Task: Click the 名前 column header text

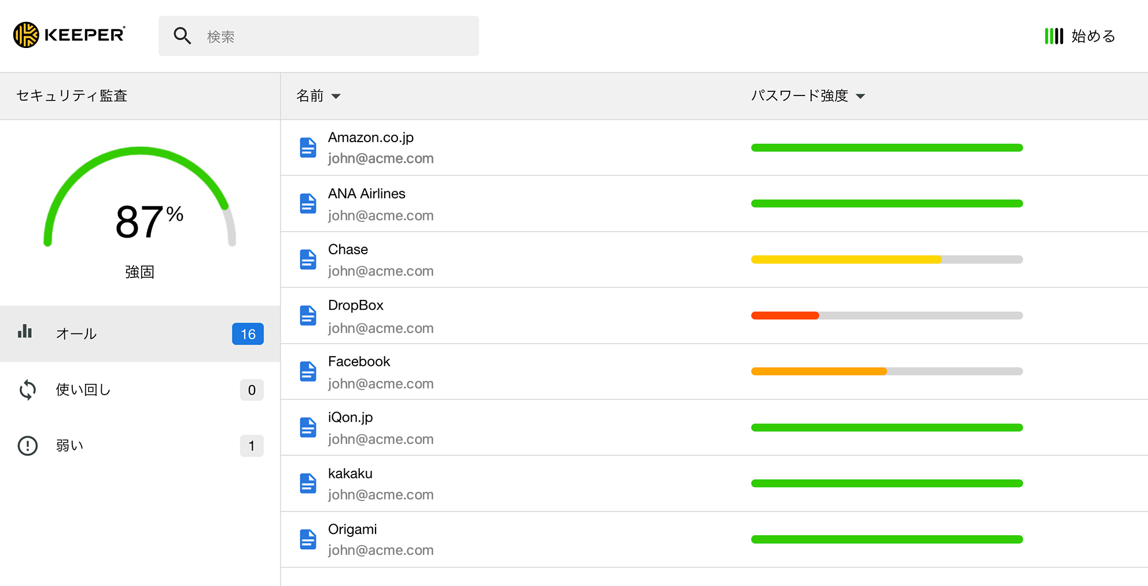Action: click(310, 96)
